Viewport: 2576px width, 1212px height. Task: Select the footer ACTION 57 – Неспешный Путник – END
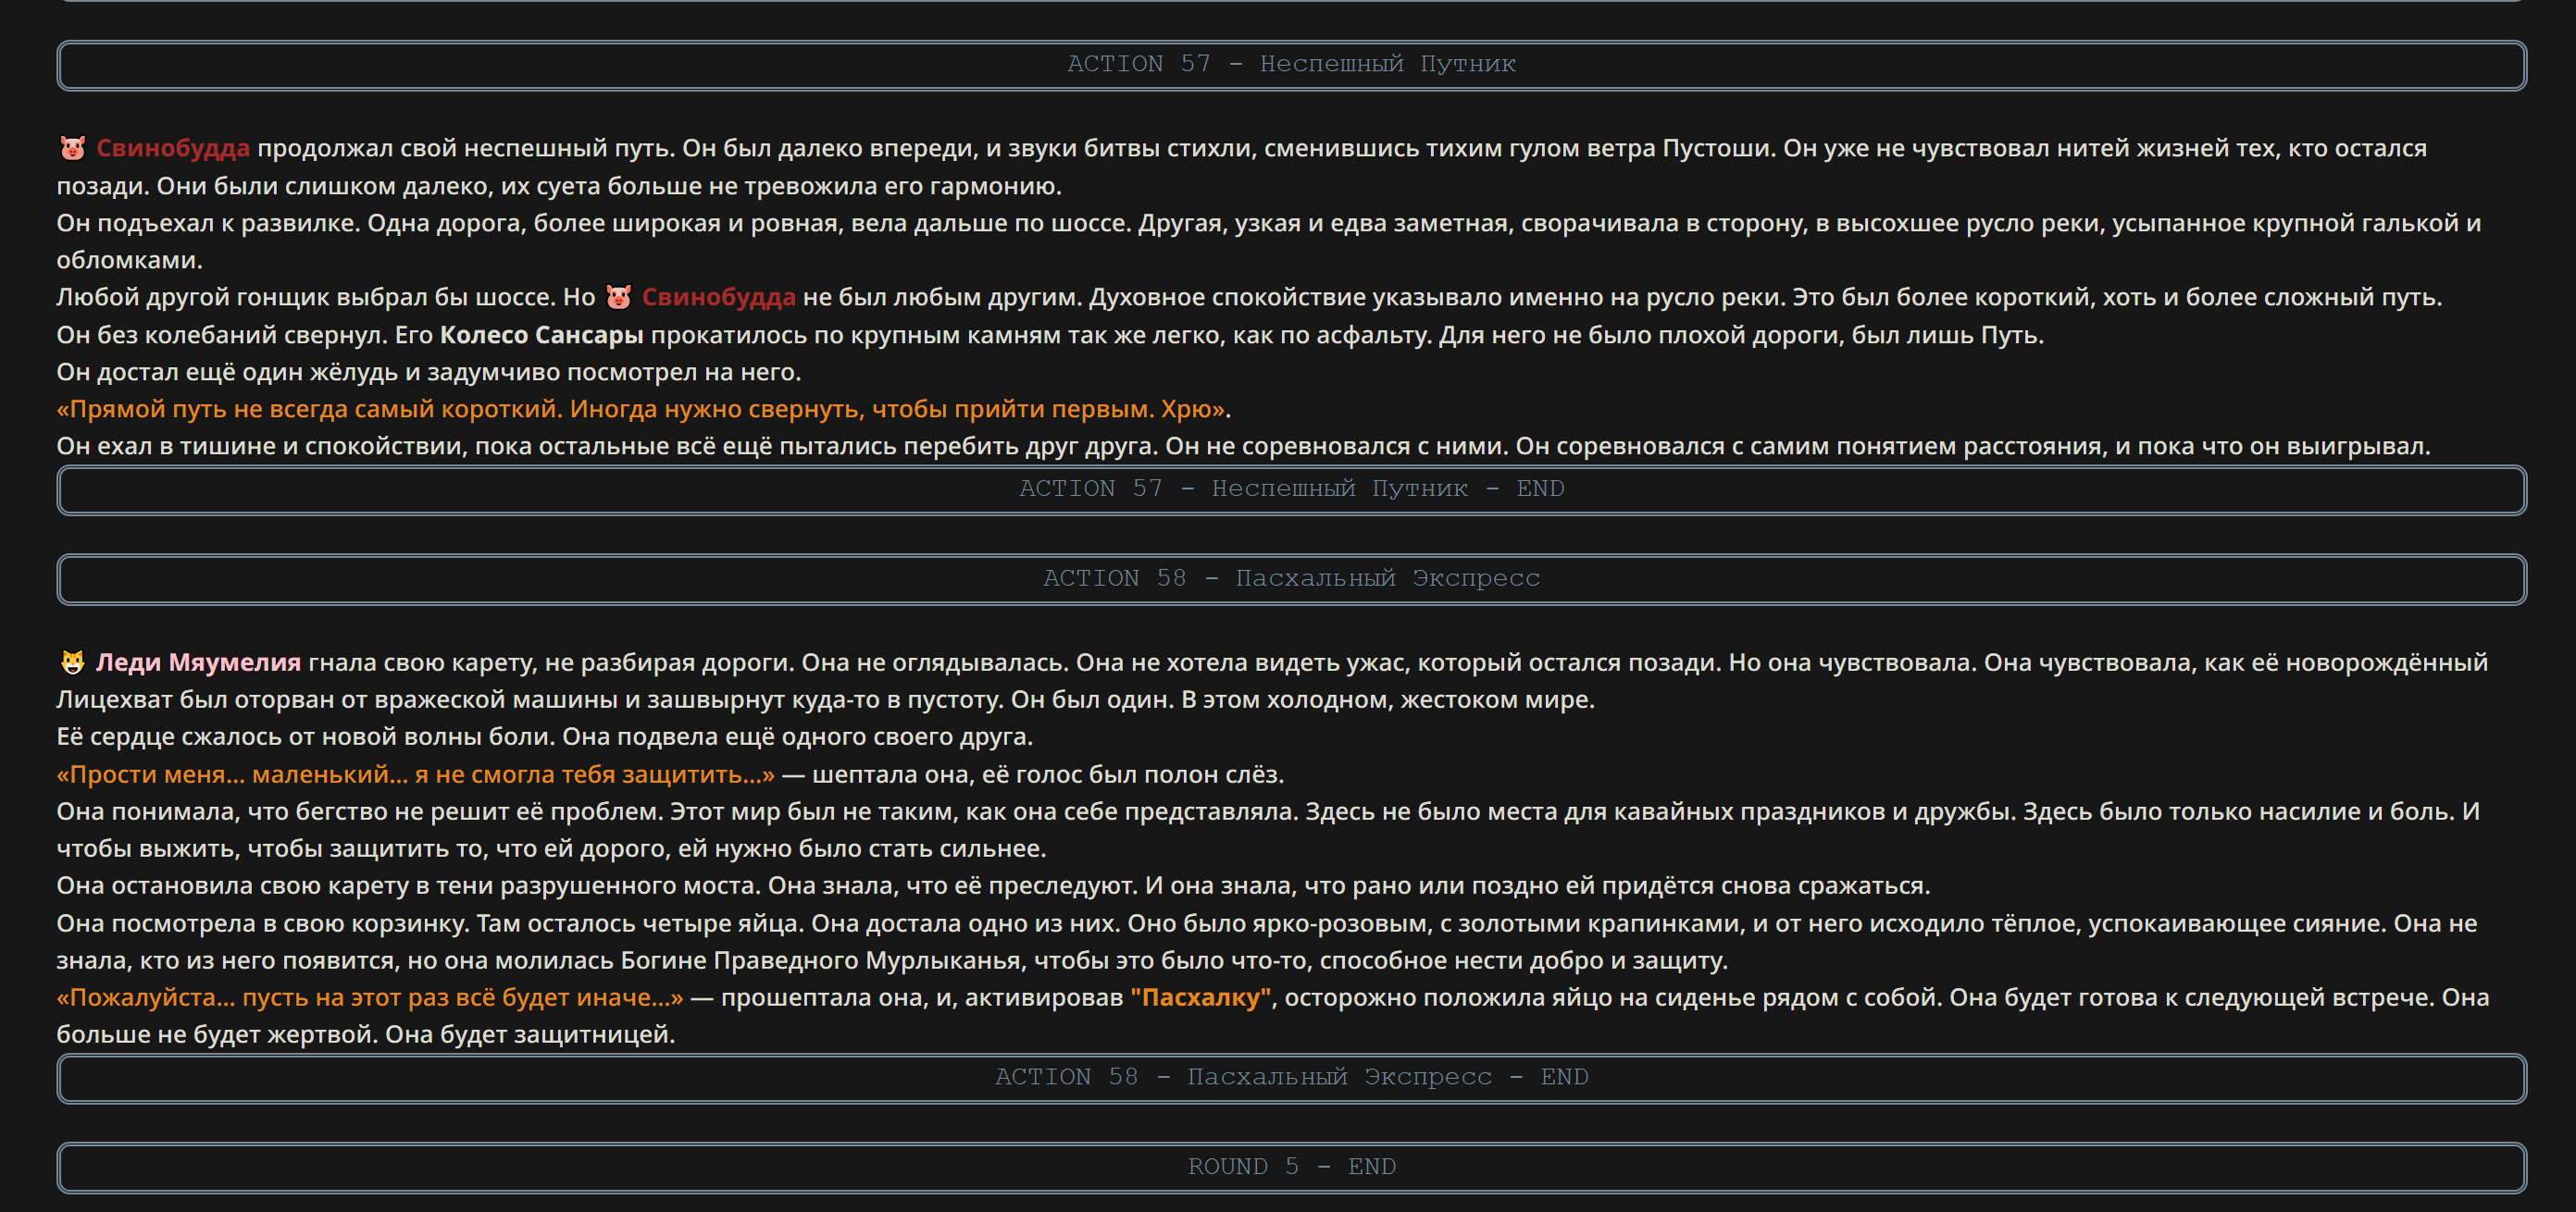tap(1292, 489)
